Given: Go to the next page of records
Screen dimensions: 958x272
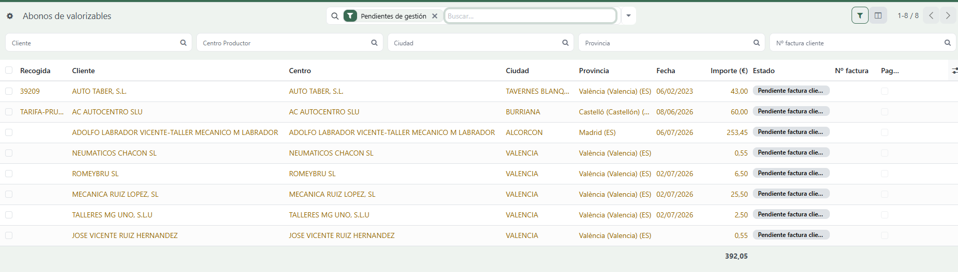Looking at the screenshot, I should coord(948,15).
